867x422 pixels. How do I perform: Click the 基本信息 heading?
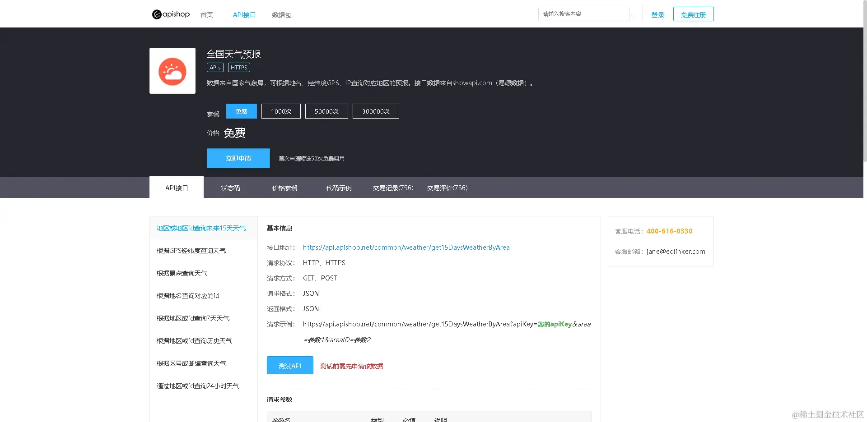point(280,228)
